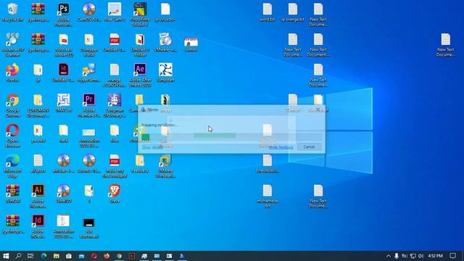Open the Action Center notifications icon
The image size is (464, 261).
pos(452,256)
